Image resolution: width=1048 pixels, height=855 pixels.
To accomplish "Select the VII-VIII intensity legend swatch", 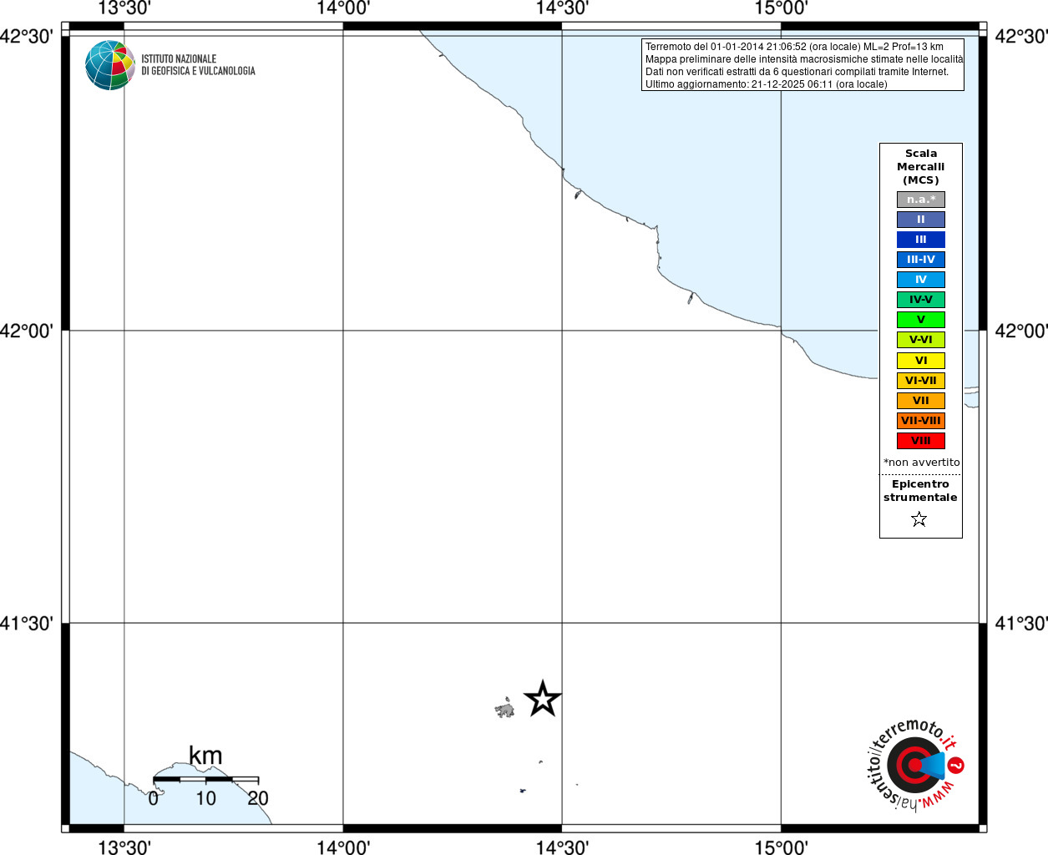I will (x=921, y=421).
